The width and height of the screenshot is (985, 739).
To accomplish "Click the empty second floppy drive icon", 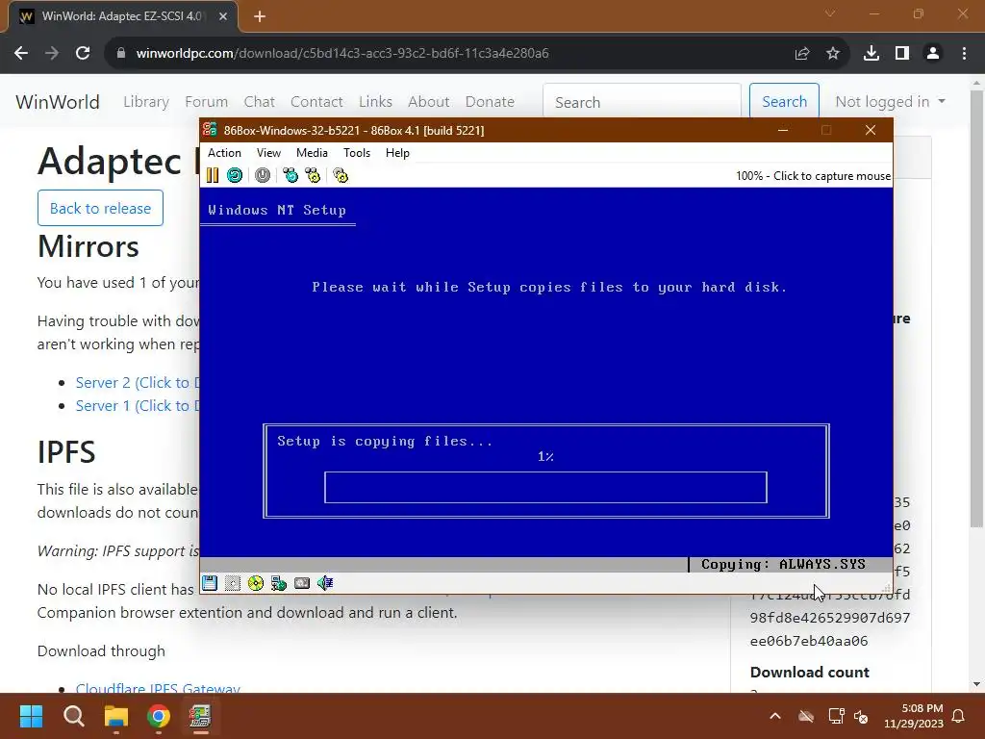I will (233, 583).
